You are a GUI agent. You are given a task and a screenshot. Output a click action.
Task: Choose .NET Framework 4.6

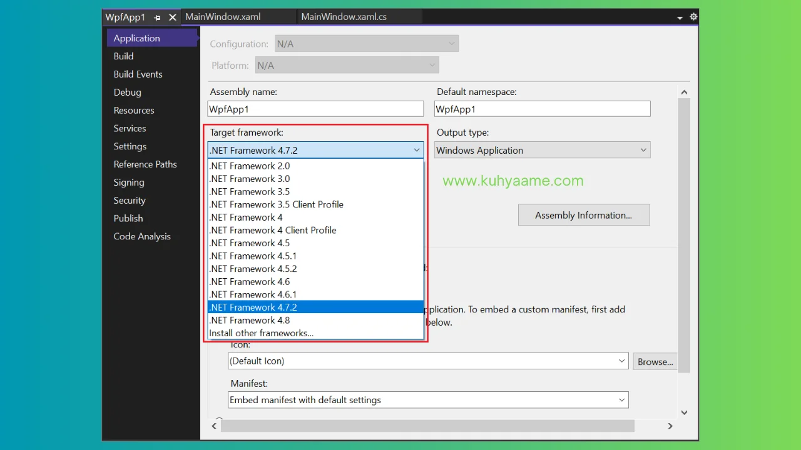point(315,282)
